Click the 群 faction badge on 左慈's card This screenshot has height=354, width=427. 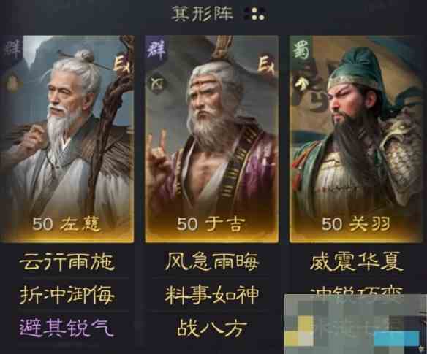click(x=12, y=50)
